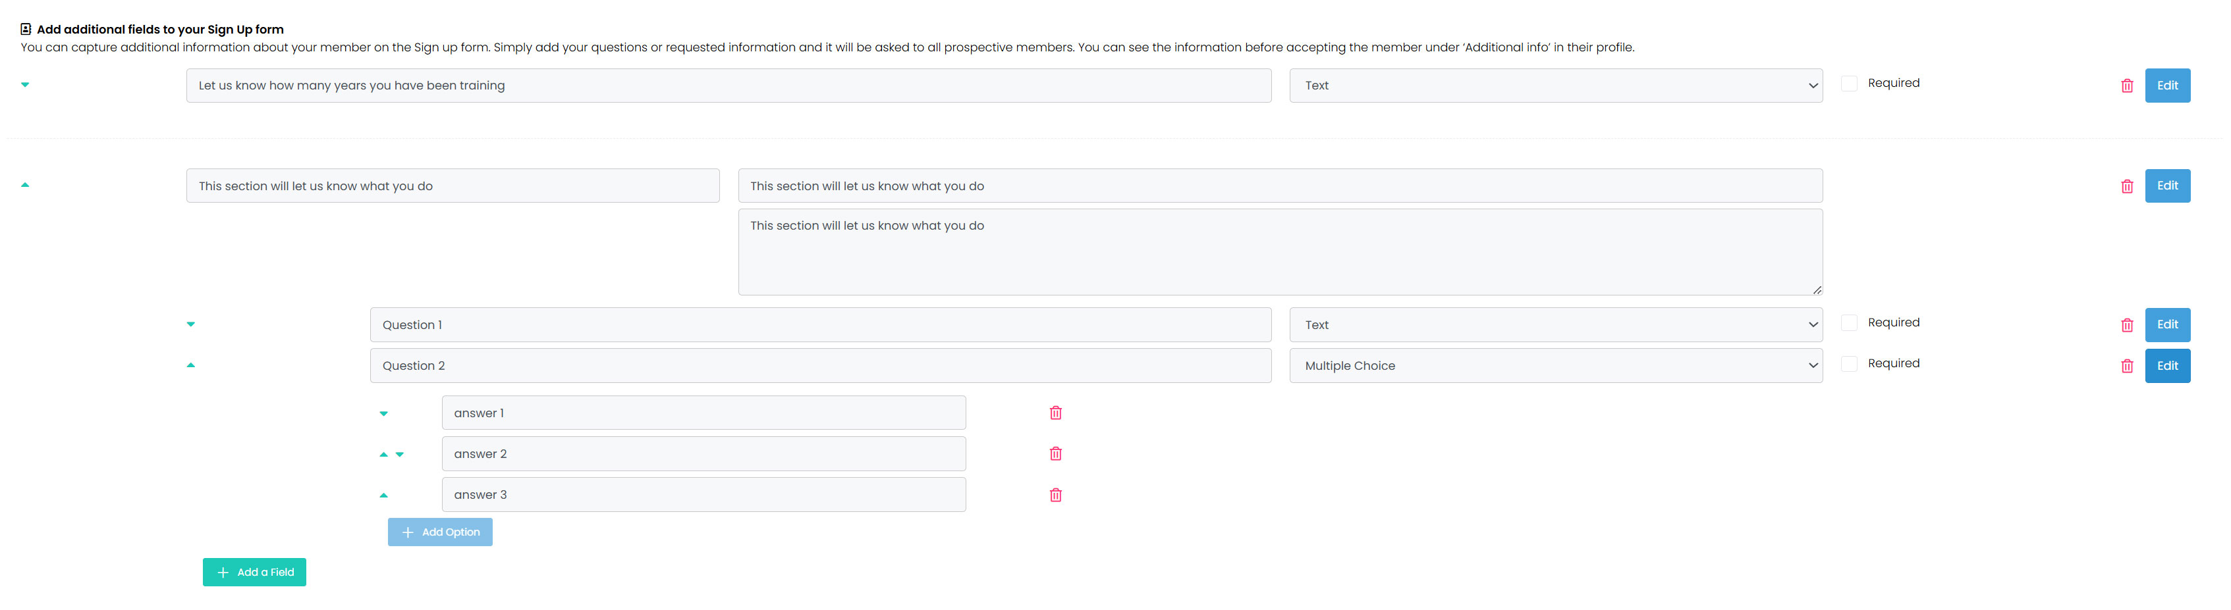Move the years-training question down with its arrow
The height and width of the screenshot is (610, 2231).
click(25, 85)
